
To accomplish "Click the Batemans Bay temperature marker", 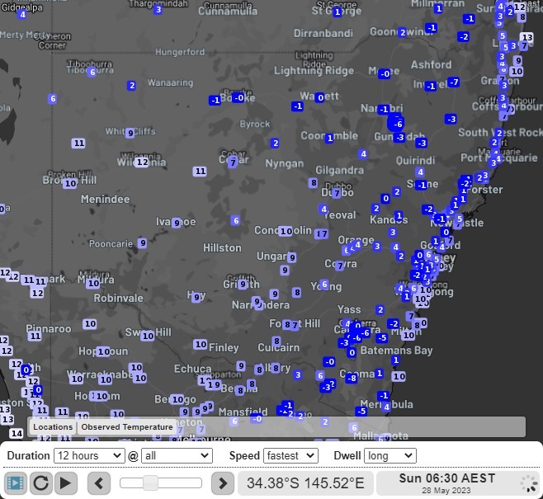I will (x=395, y=360).
